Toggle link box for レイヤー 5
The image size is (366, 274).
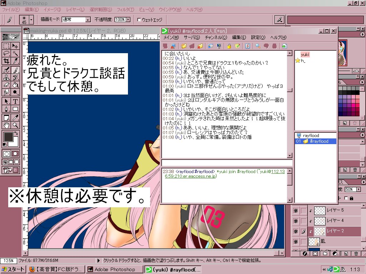point(303,210)
